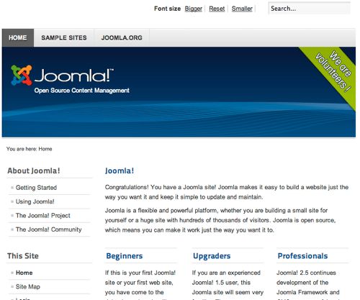This screenshot has width=360, height=300.
Task: Click the 'About Joomla!' sidebar heading
Action: tap(34, 171)
